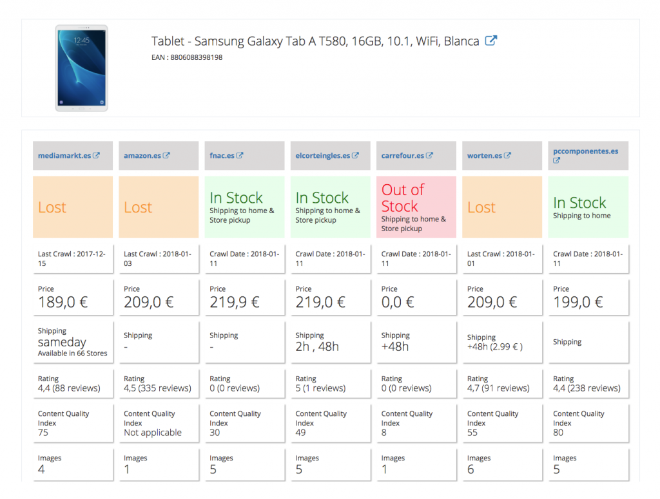Click the 199,0 € price
This screenshot has width=660, height=499.
click(578, 302)
